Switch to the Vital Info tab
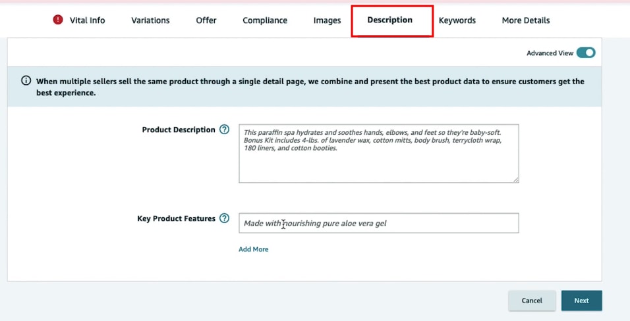Image resolution: width=630 pixels, height=321 pixels. (87, 20)
